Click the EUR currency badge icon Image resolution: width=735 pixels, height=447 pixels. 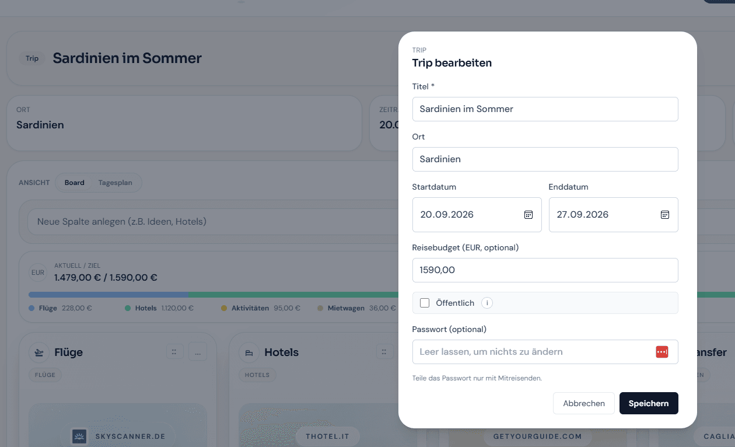(x=38, y=272)
